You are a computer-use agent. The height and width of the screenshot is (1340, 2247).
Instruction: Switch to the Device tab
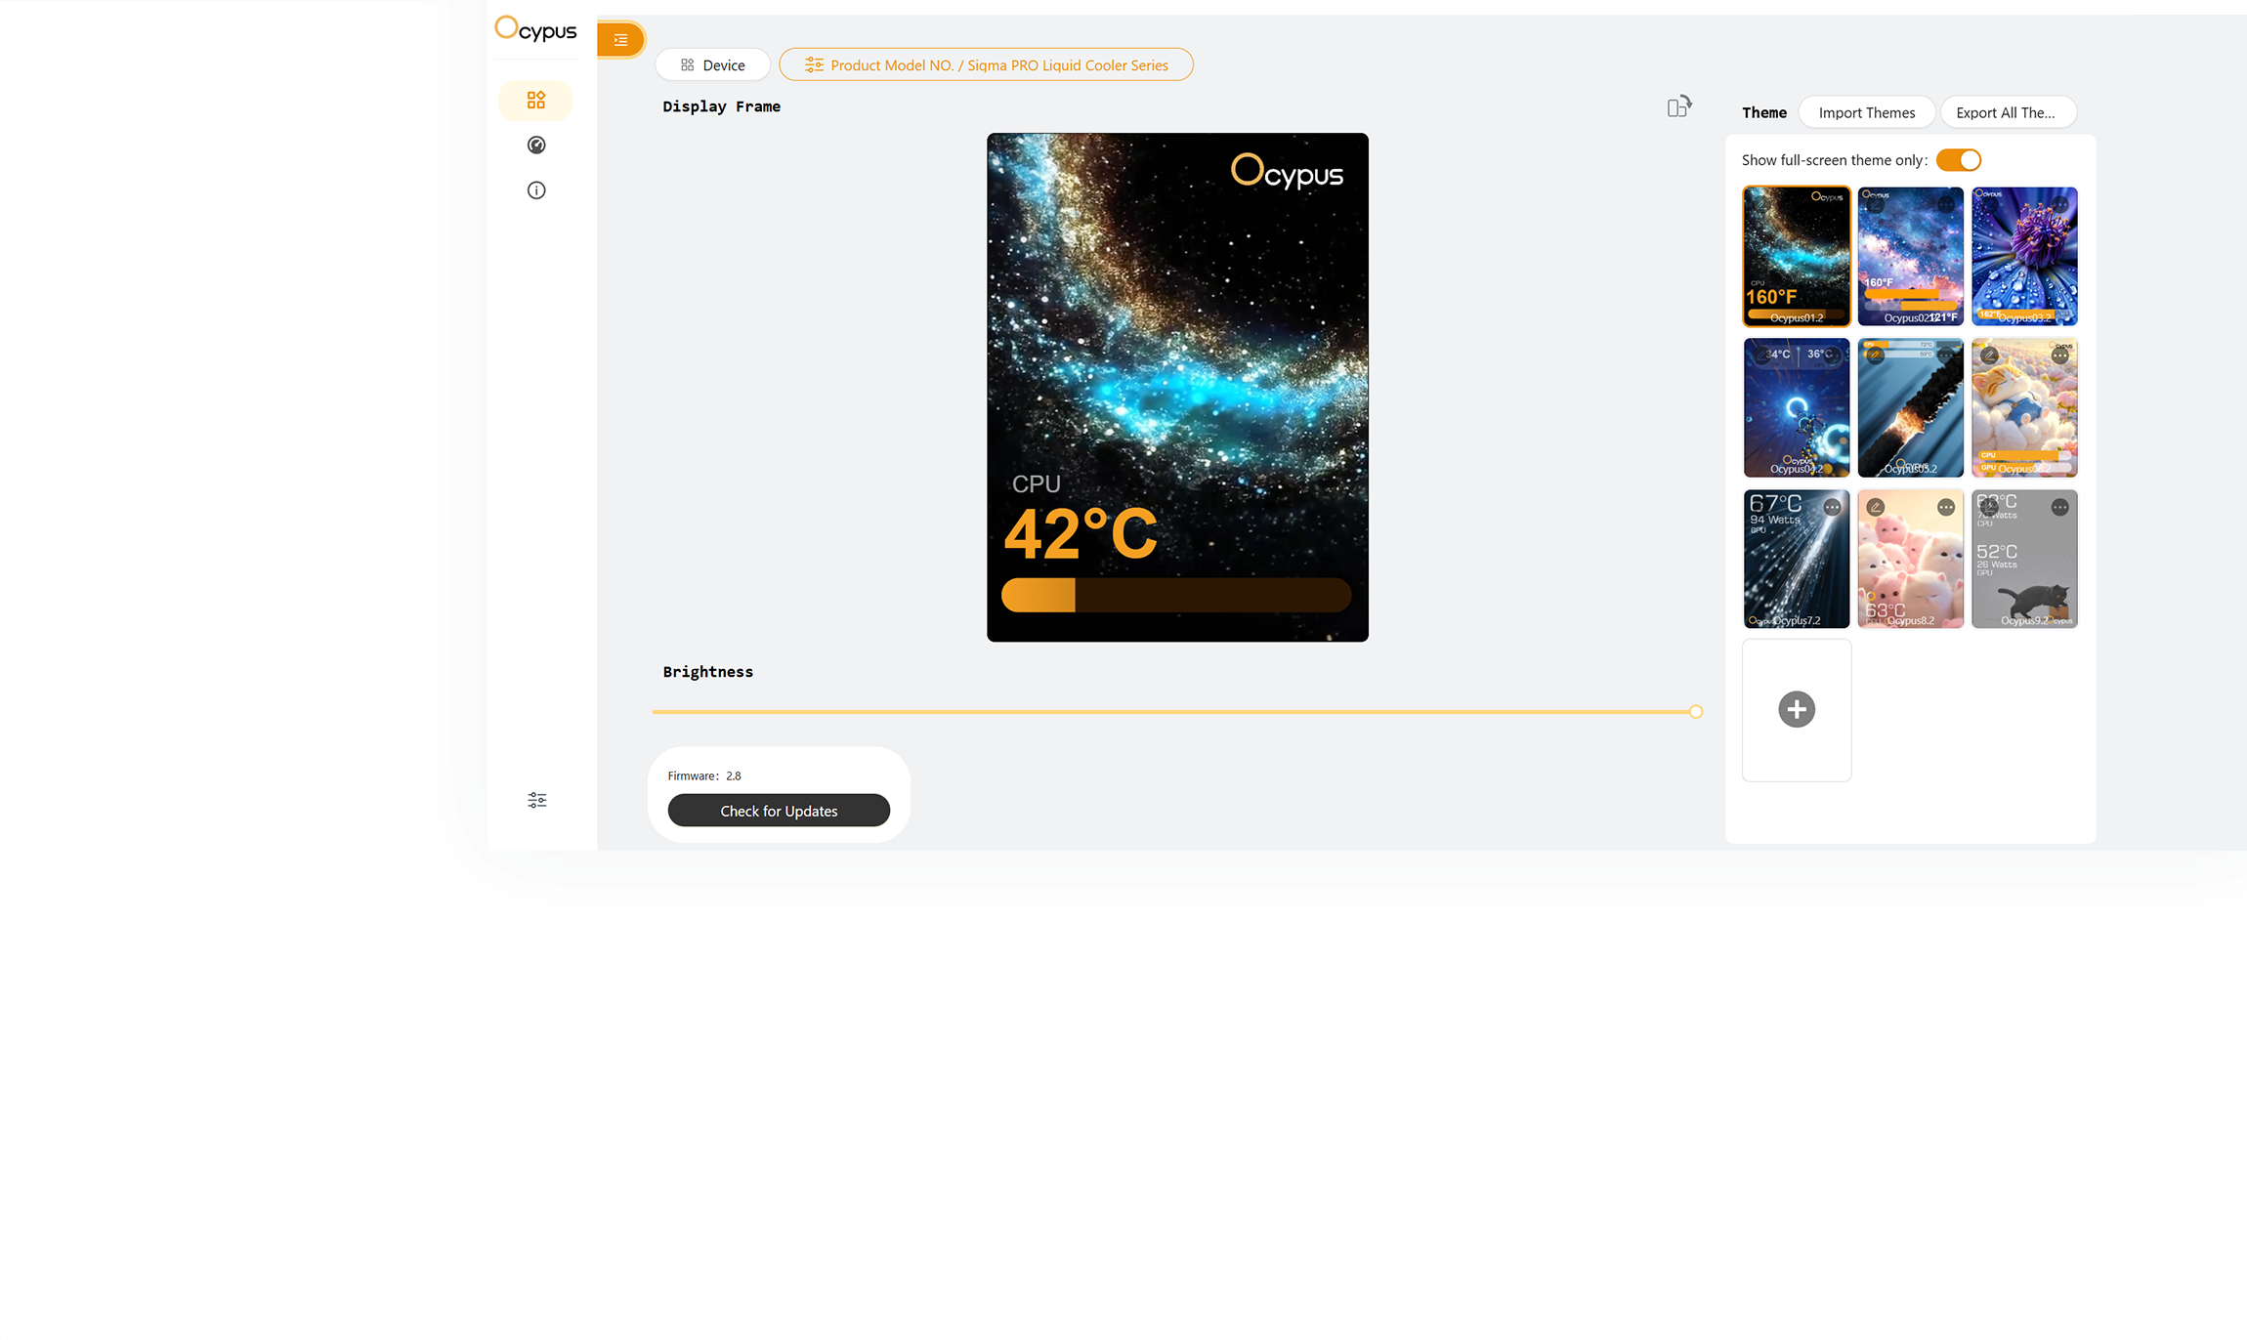[x=712, y=65]
